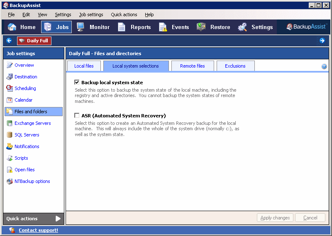
Task: Switch to the Local files tab
Action: coord(84,66)
